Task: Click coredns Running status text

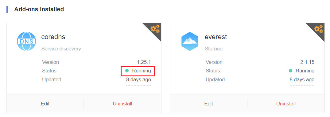Action: point(142,71)
